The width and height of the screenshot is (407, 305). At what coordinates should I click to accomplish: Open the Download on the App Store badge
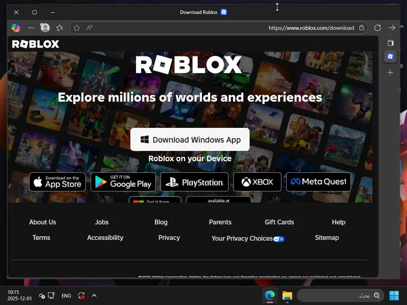pyautogui.click(x=57, y=182)
